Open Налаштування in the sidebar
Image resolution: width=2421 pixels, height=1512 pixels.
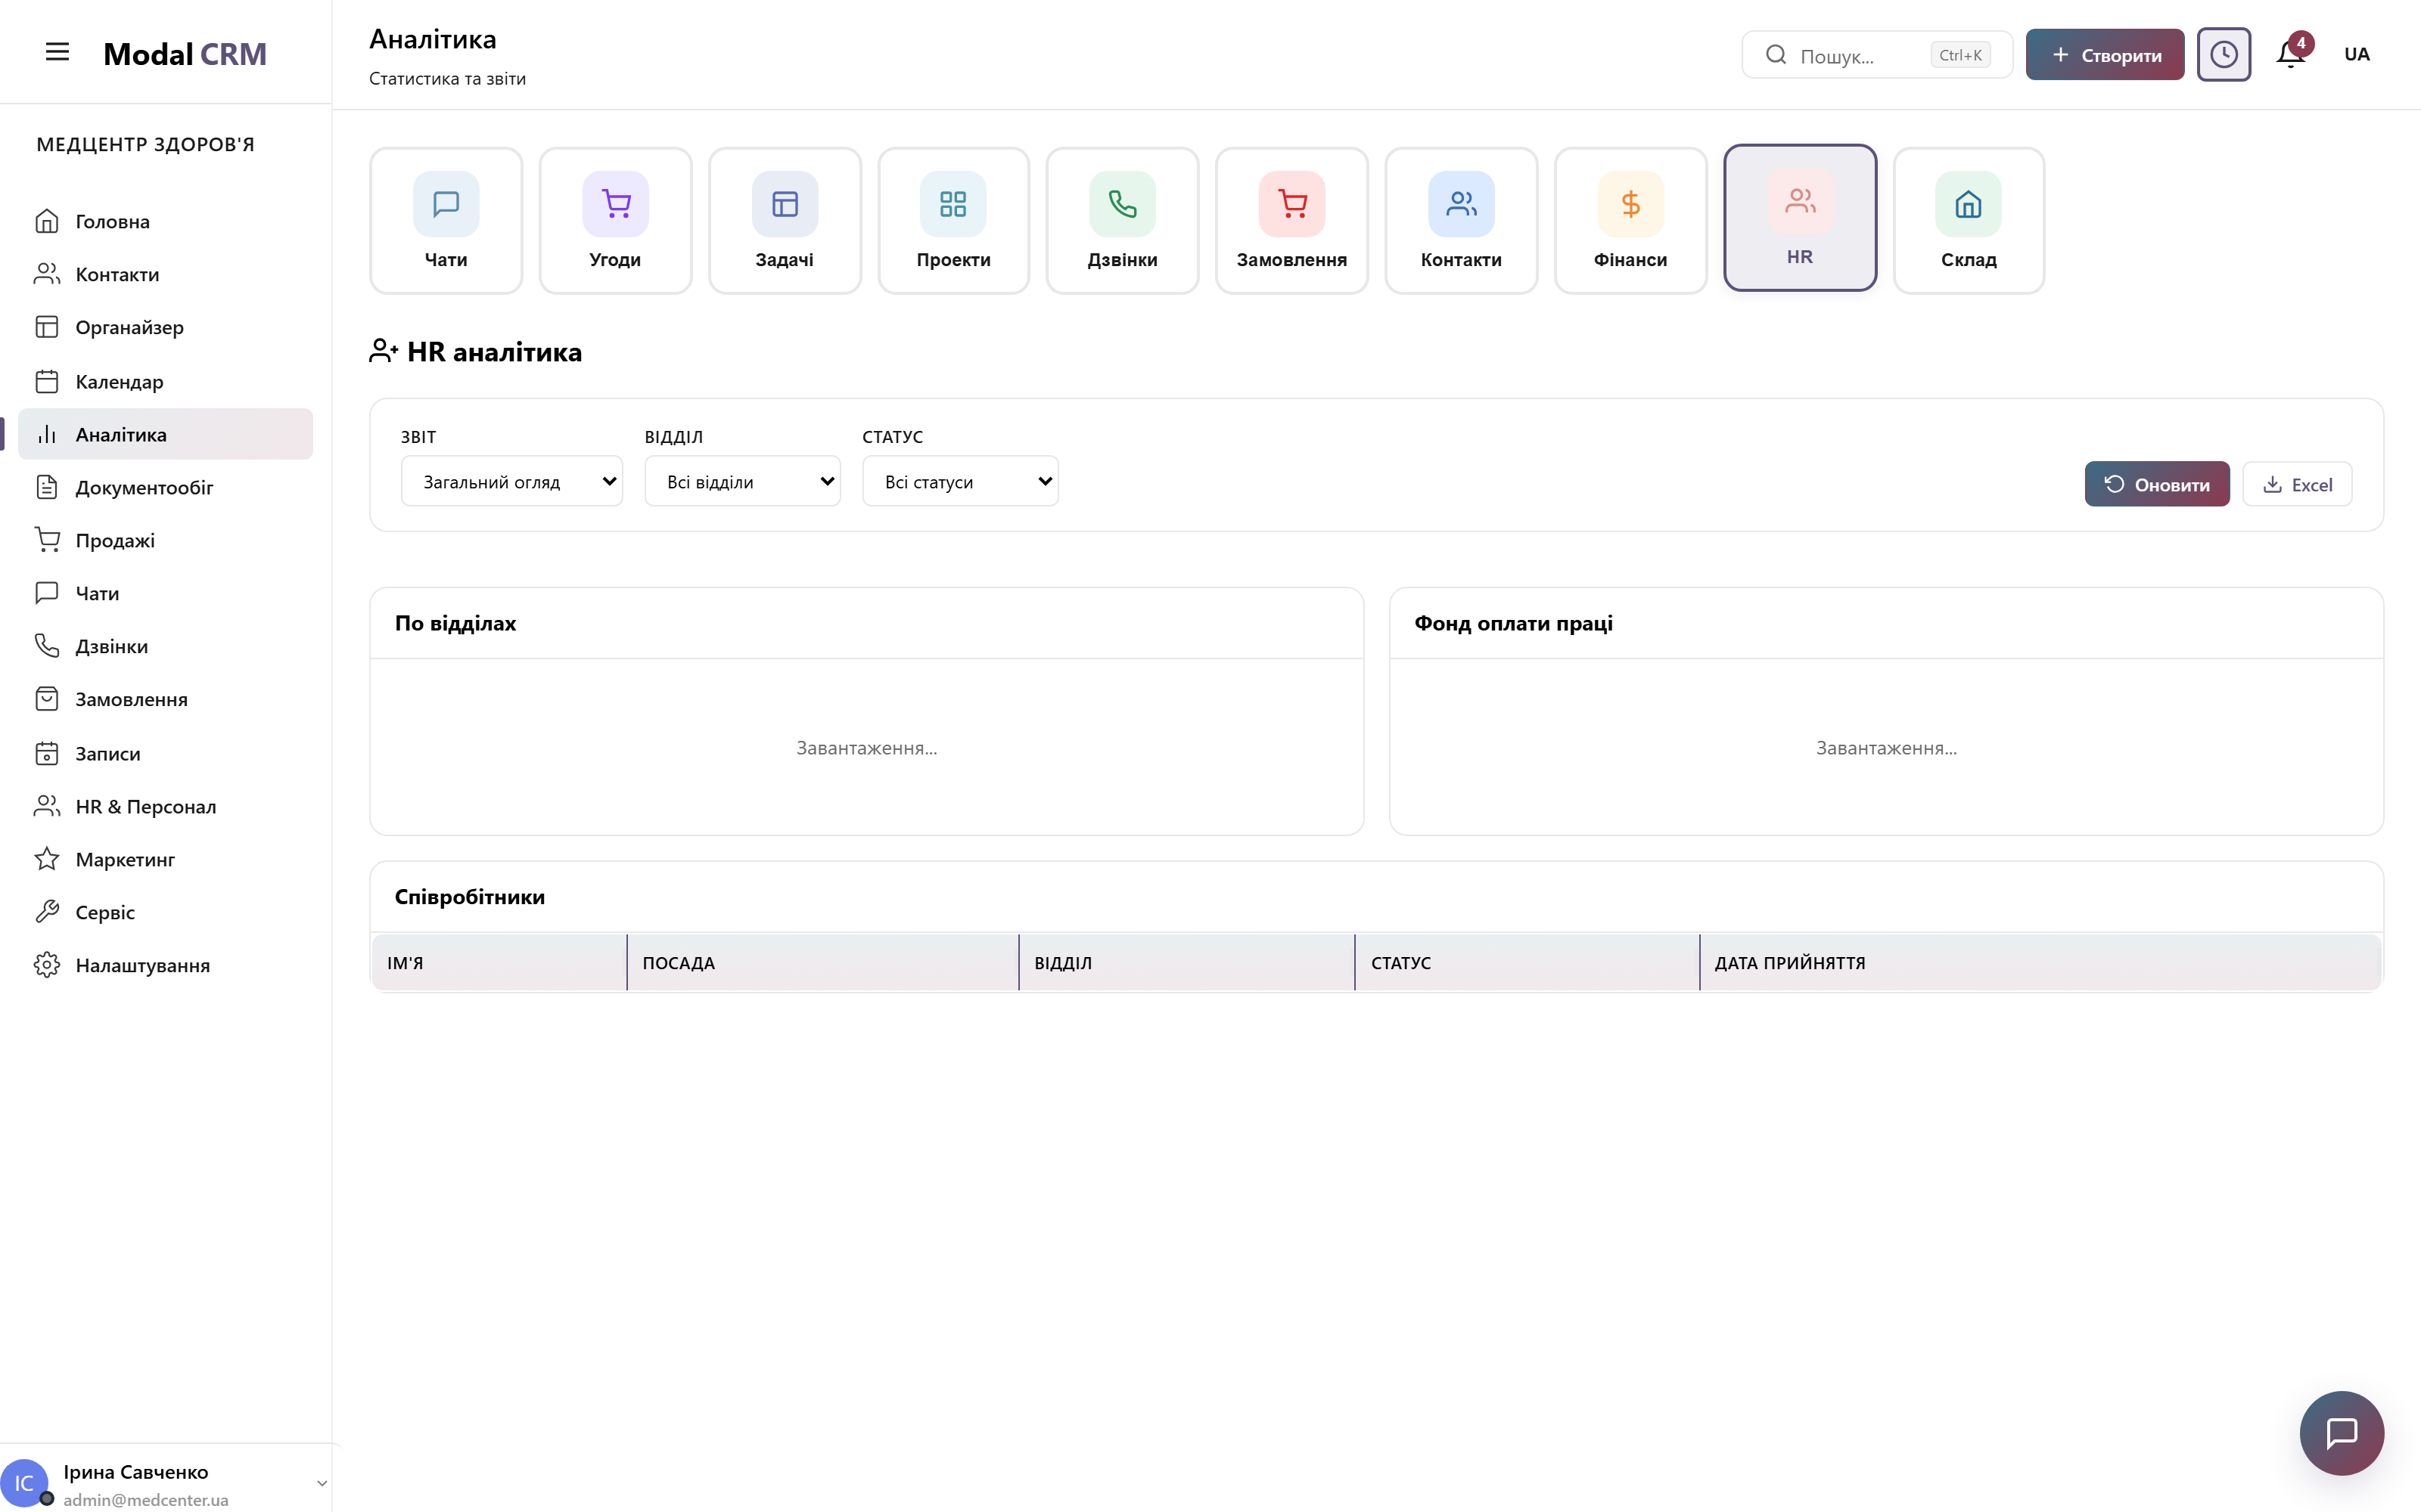click(x=165, y=965)
